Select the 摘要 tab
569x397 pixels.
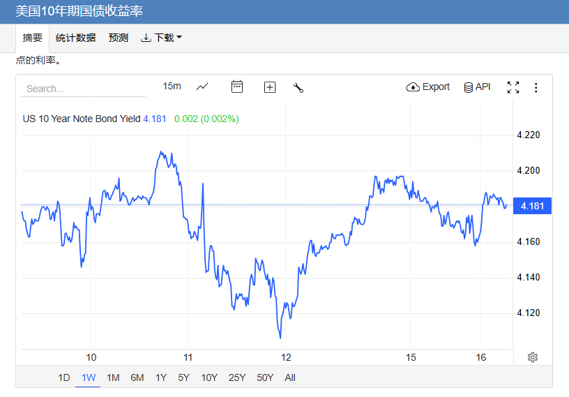pos(32,38)
